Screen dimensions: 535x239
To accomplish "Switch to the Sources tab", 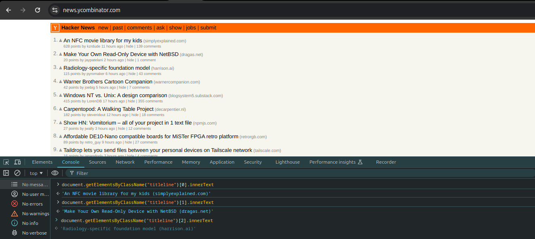I will pyautogui.click(x=98, y=162).
